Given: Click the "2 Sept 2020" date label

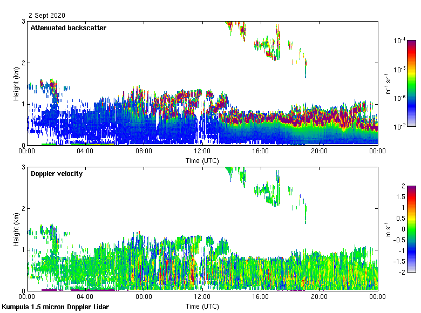Looking at the screenshot, I should point(46,16).
